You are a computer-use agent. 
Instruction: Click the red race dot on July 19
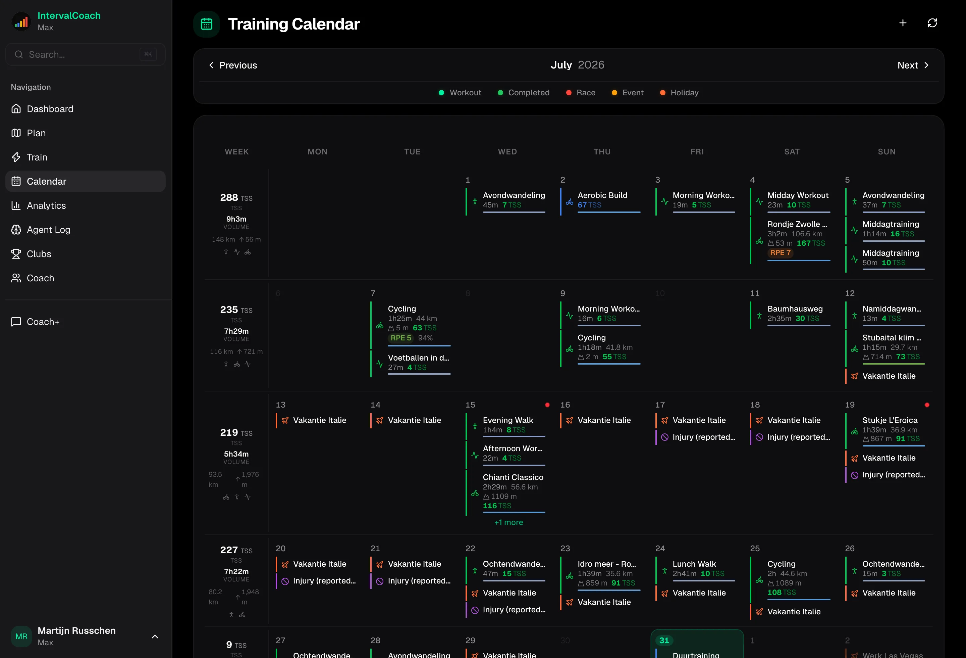coord(926,405)
